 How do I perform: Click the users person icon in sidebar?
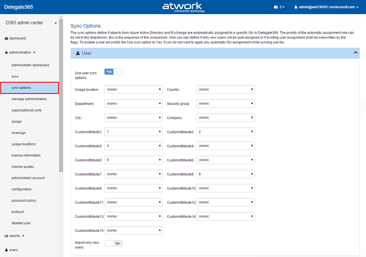coord(6,250)
